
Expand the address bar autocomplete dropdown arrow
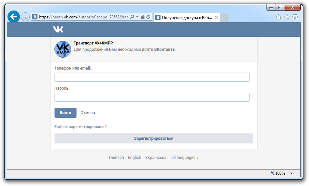pyautogui.click(x=137, y=17)
